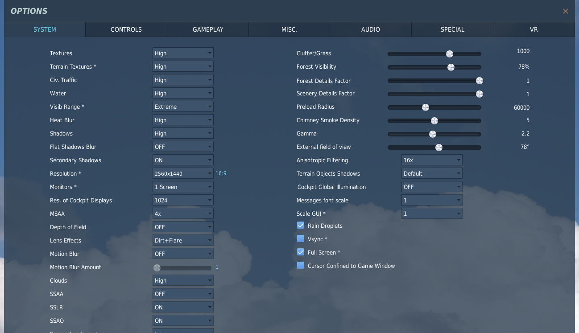Go to the AUDIO tab

pyautogui.click(x=371, y=29)
